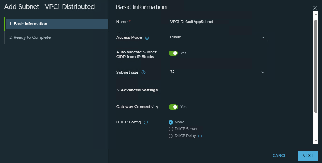Click scrollbar up arrow at top

click(x=315, y=14)
